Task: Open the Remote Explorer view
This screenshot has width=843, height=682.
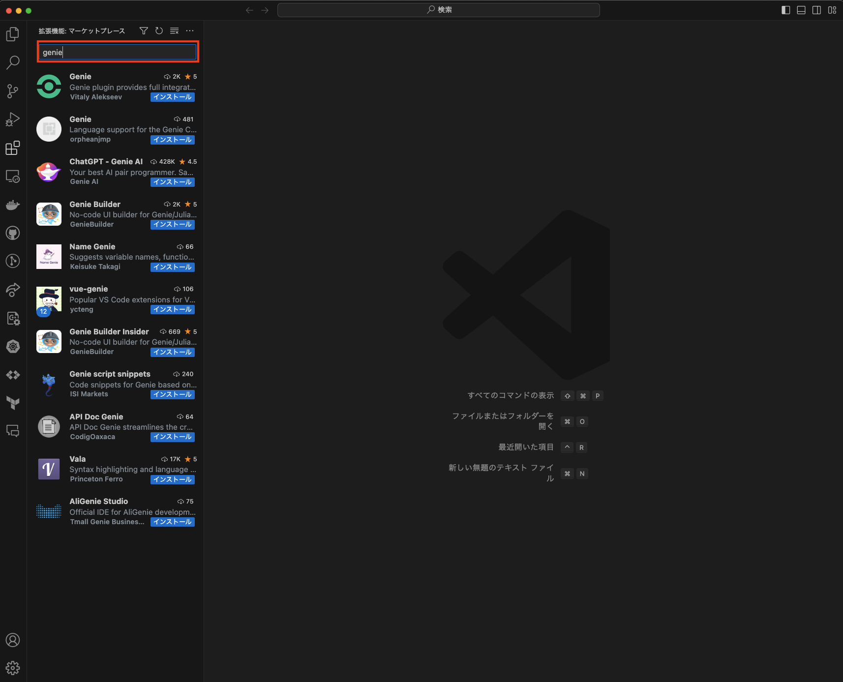Action: [x=13, y=176]
